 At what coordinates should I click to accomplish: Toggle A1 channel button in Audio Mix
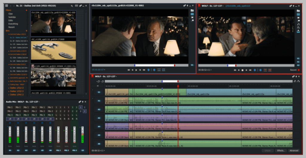tap(10, 151)
